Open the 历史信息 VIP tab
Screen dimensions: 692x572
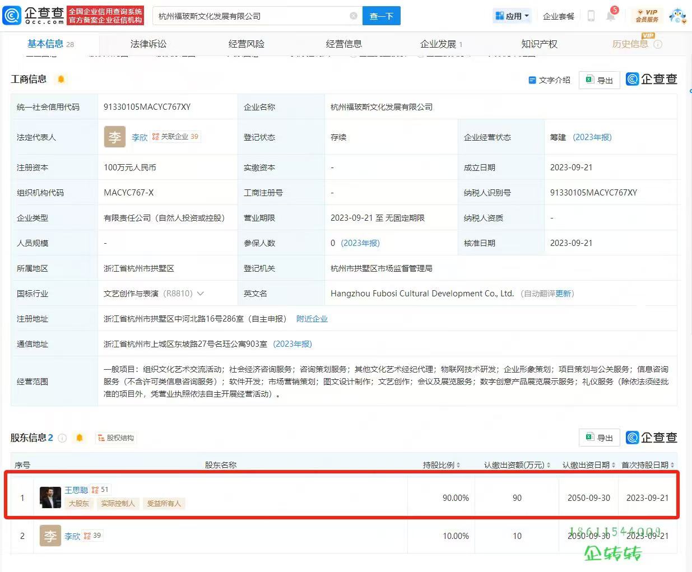[x=630, y=44]
